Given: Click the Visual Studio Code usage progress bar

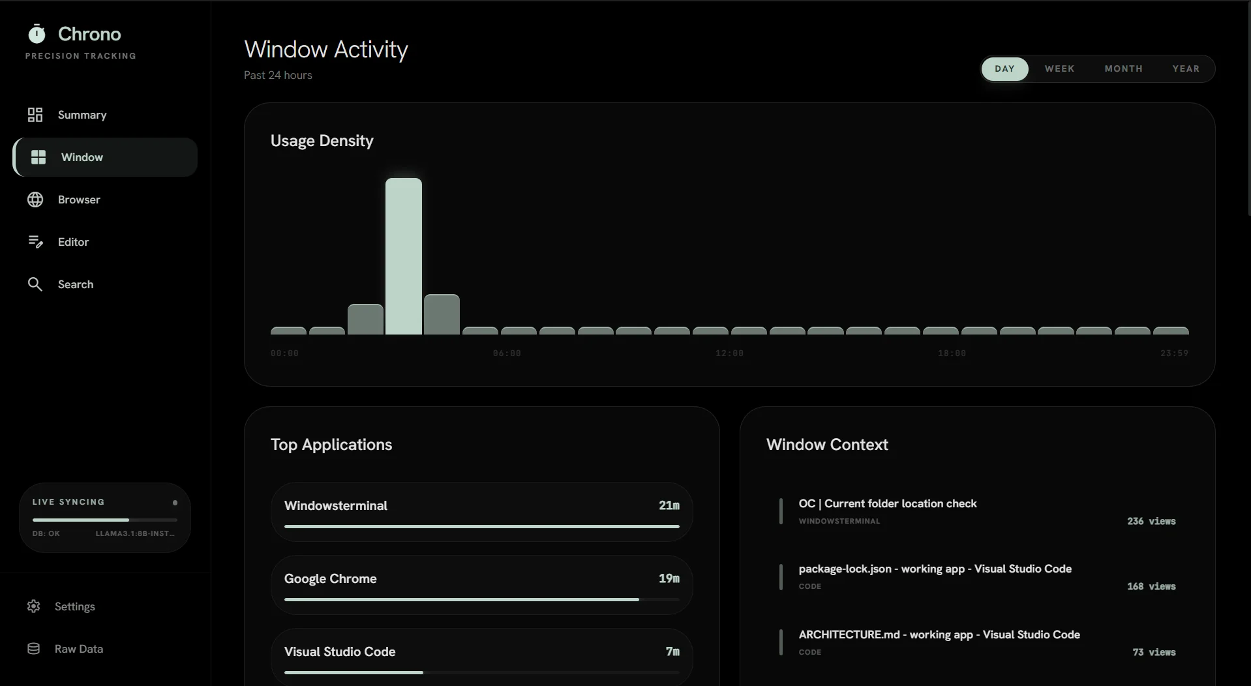Looking at the screenshot, I should pyautogui.click(x=482, y=672).
